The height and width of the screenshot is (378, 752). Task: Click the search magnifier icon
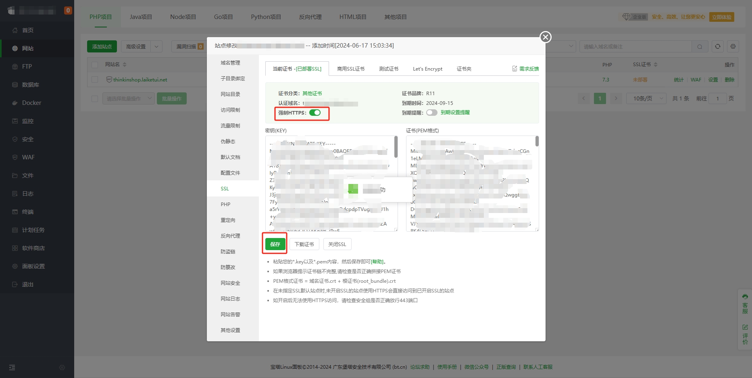(700, 47)
